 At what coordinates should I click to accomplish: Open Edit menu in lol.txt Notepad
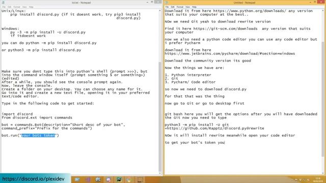pyautogui.click(x=10, y=7)
